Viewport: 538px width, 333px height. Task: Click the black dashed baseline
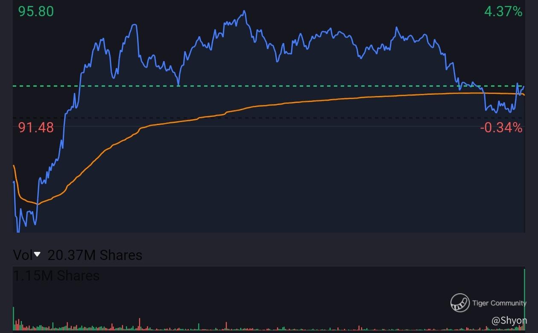pos(256,118)
